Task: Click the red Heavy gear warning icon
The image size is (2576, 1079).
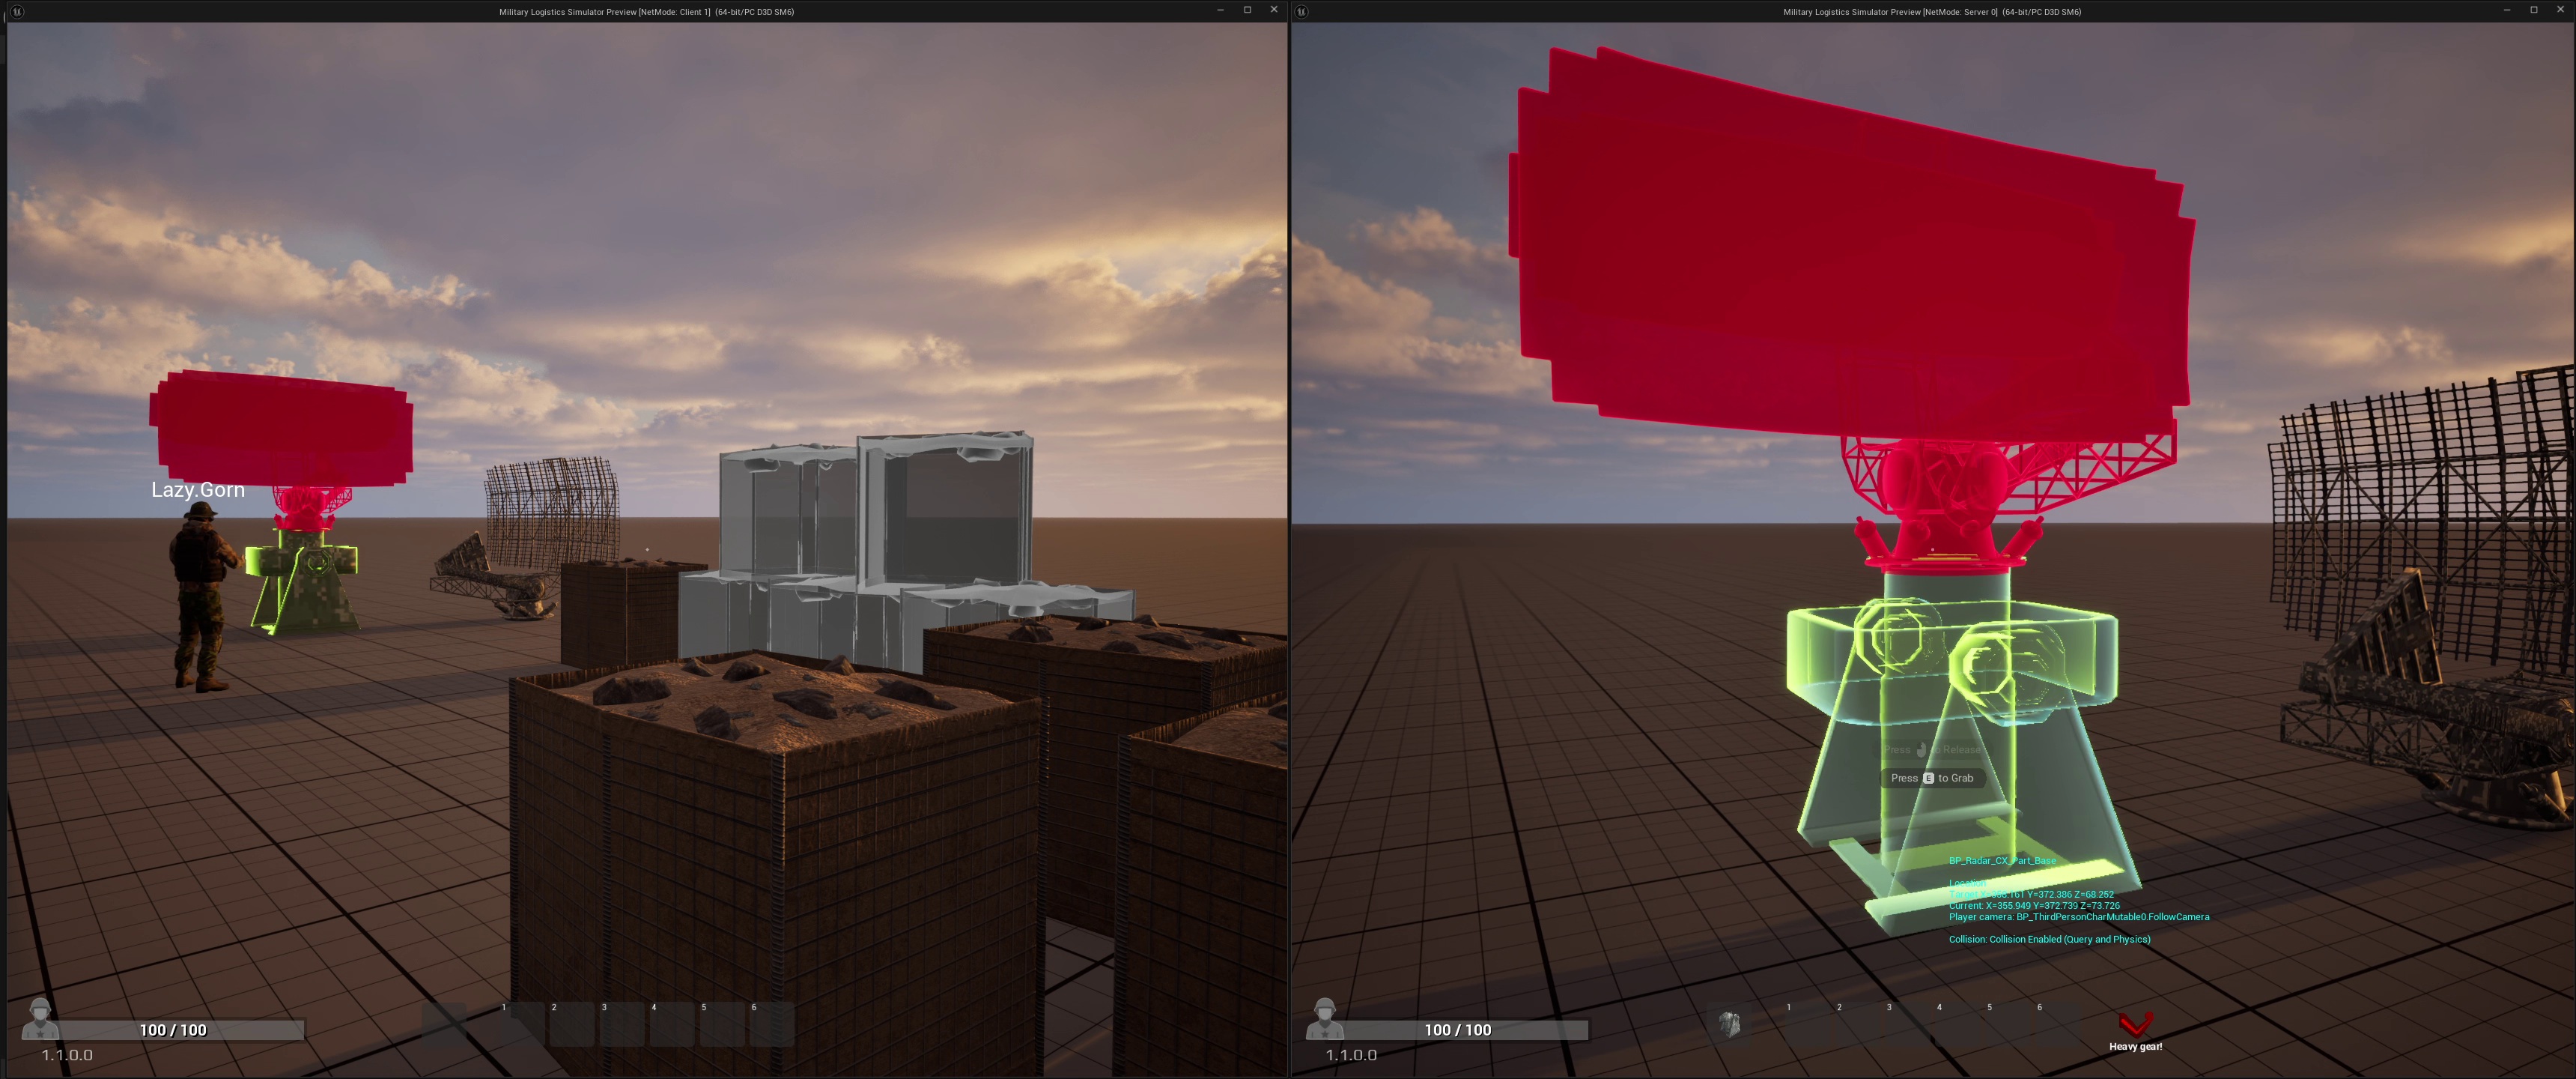Action: coord(2135,1024)
